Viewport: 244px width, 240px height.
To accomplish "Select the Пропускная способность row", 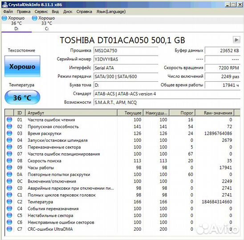I will coord(119,127).
